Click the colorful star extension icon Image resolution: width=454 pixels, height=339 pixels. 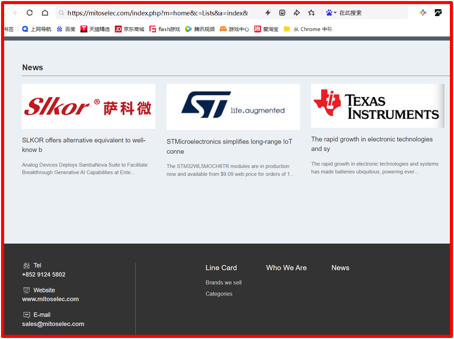coord(423,13)
